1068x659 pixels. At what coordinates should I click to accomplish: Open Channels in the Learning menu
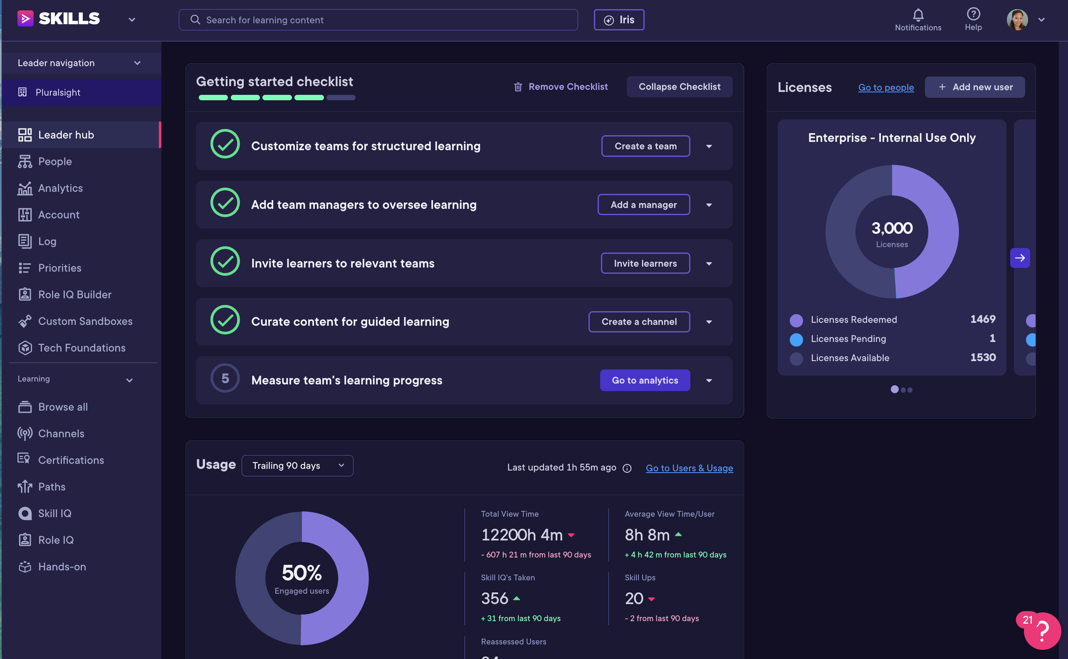[61, 434]
